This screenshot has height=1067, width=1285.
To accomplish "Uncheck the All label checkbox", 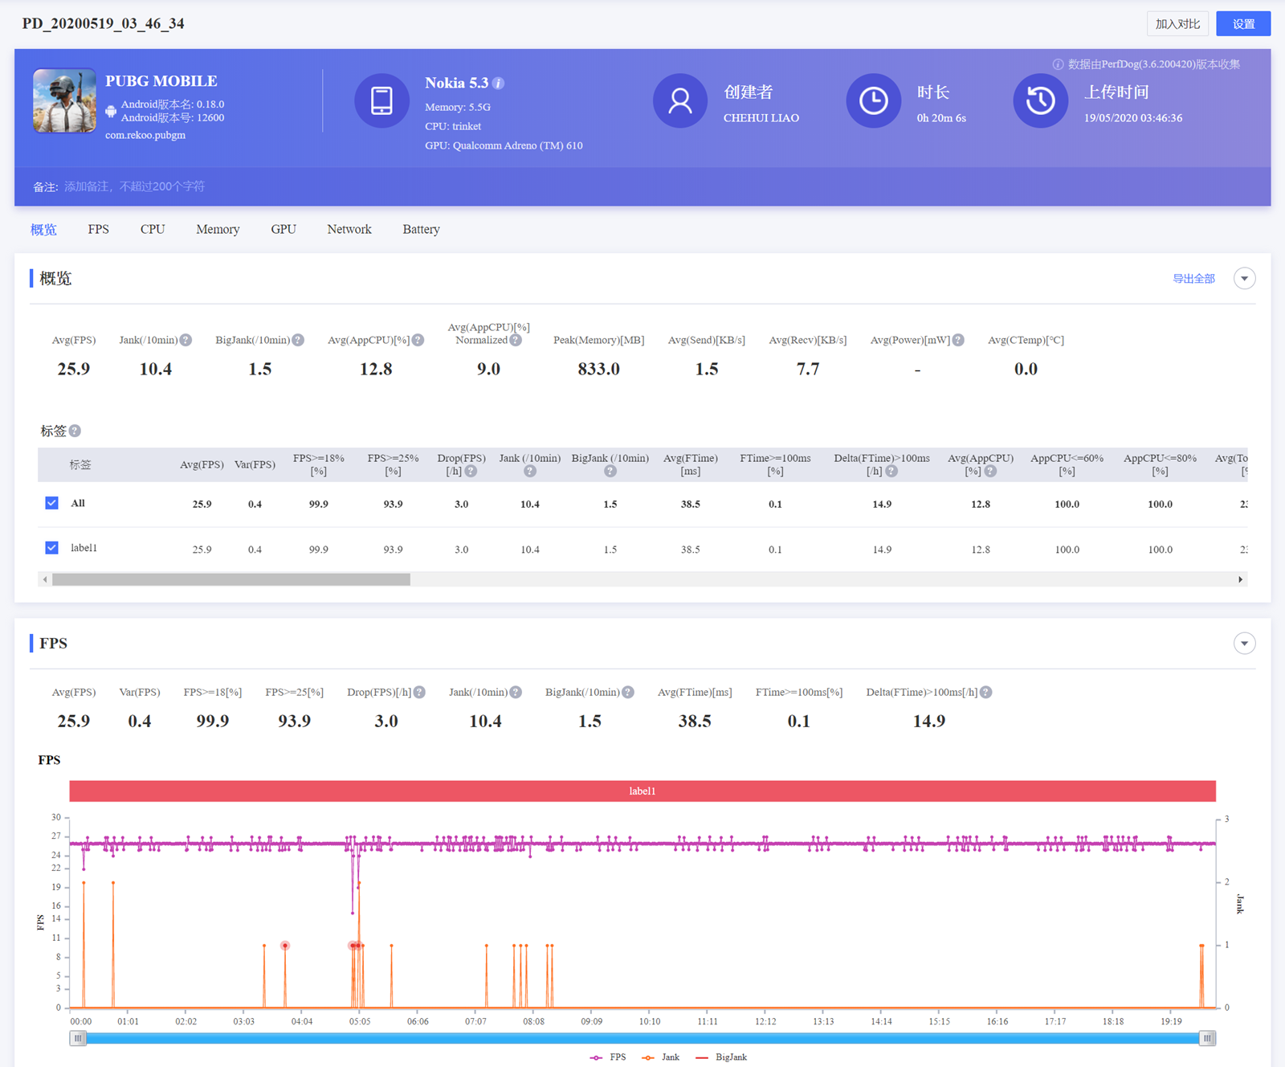I will (x=51, y=503).
